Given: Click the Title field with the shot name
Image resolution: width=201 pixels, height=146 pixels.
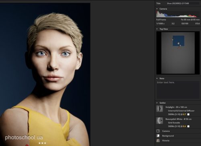Looking at the screenshot, I should [183, 3].
